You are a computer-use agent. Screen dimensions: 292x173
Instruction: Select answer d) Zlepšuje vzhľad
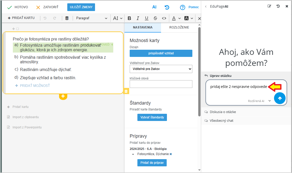click(x=48, y=78)
